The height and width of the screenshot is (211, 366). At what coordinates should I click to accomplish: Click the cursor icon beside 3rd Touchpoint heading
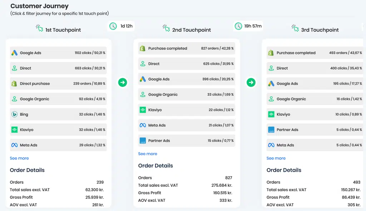295,28
